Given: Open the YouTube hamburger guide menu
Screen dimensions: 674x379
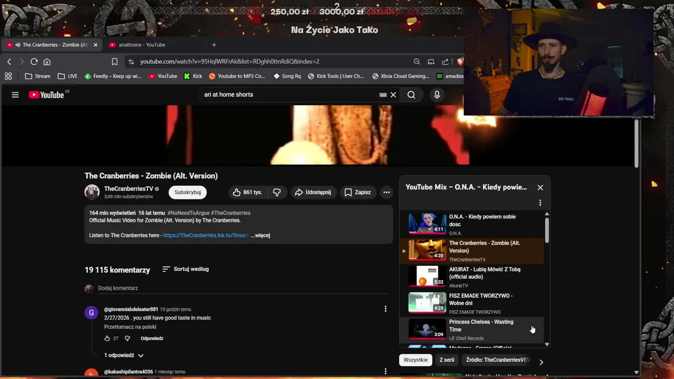Looking at the screenshot, I should pos(15,95).
